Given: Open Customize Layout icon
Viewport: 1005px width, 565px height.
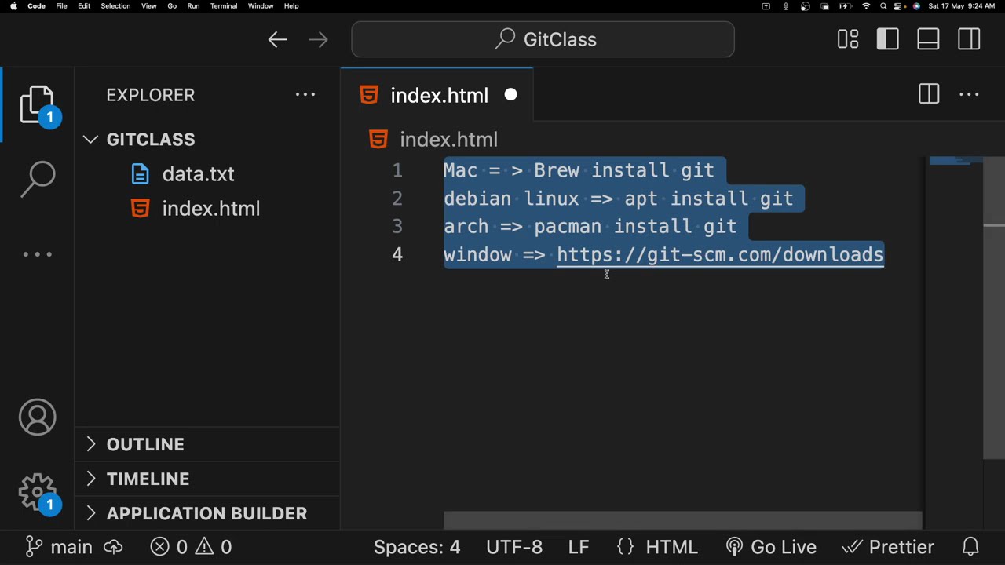Looking at the screenshot, I should pyautogui.click(x=848, y=39).
